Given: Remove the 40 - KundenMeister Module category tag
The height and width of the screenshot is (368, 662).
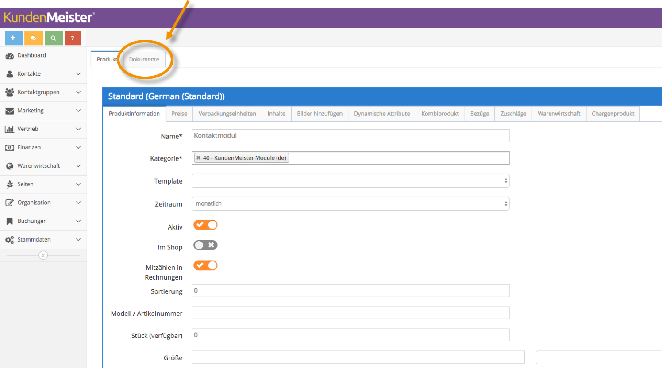Looking at the screenshot, I should (x=198, y=158).
